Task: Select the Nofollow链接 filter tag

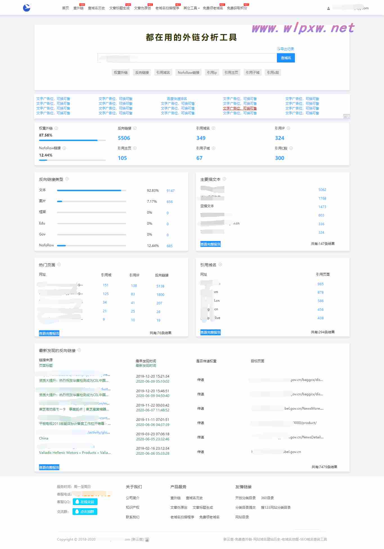Action: click(189, 73)
